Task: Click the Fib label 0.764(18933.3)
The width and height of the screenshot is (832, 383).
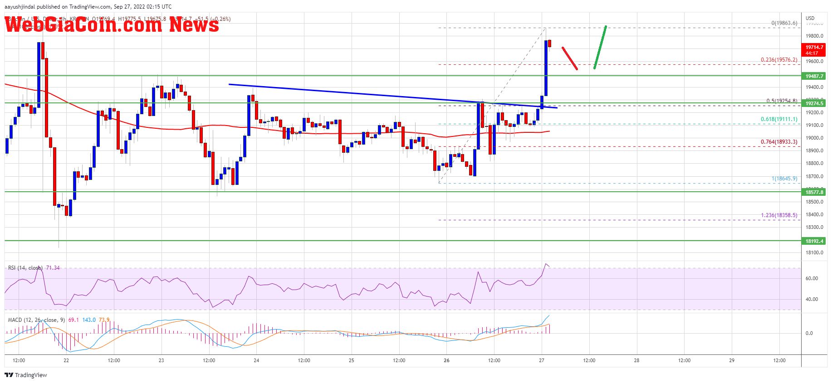Action: point(779,142)
